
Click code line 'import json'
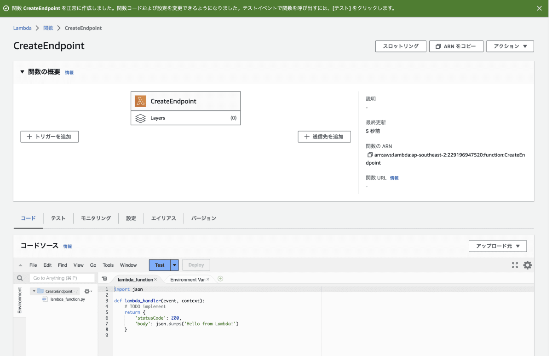pos(128,289)
